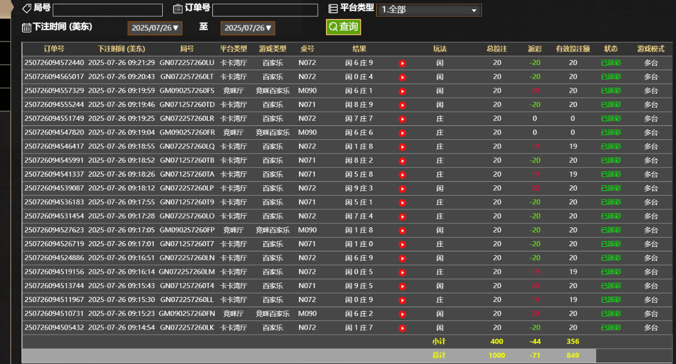Click inside the 订单号 input field
The height and width of the screenshot is (364, 676).
pos(264,9)
